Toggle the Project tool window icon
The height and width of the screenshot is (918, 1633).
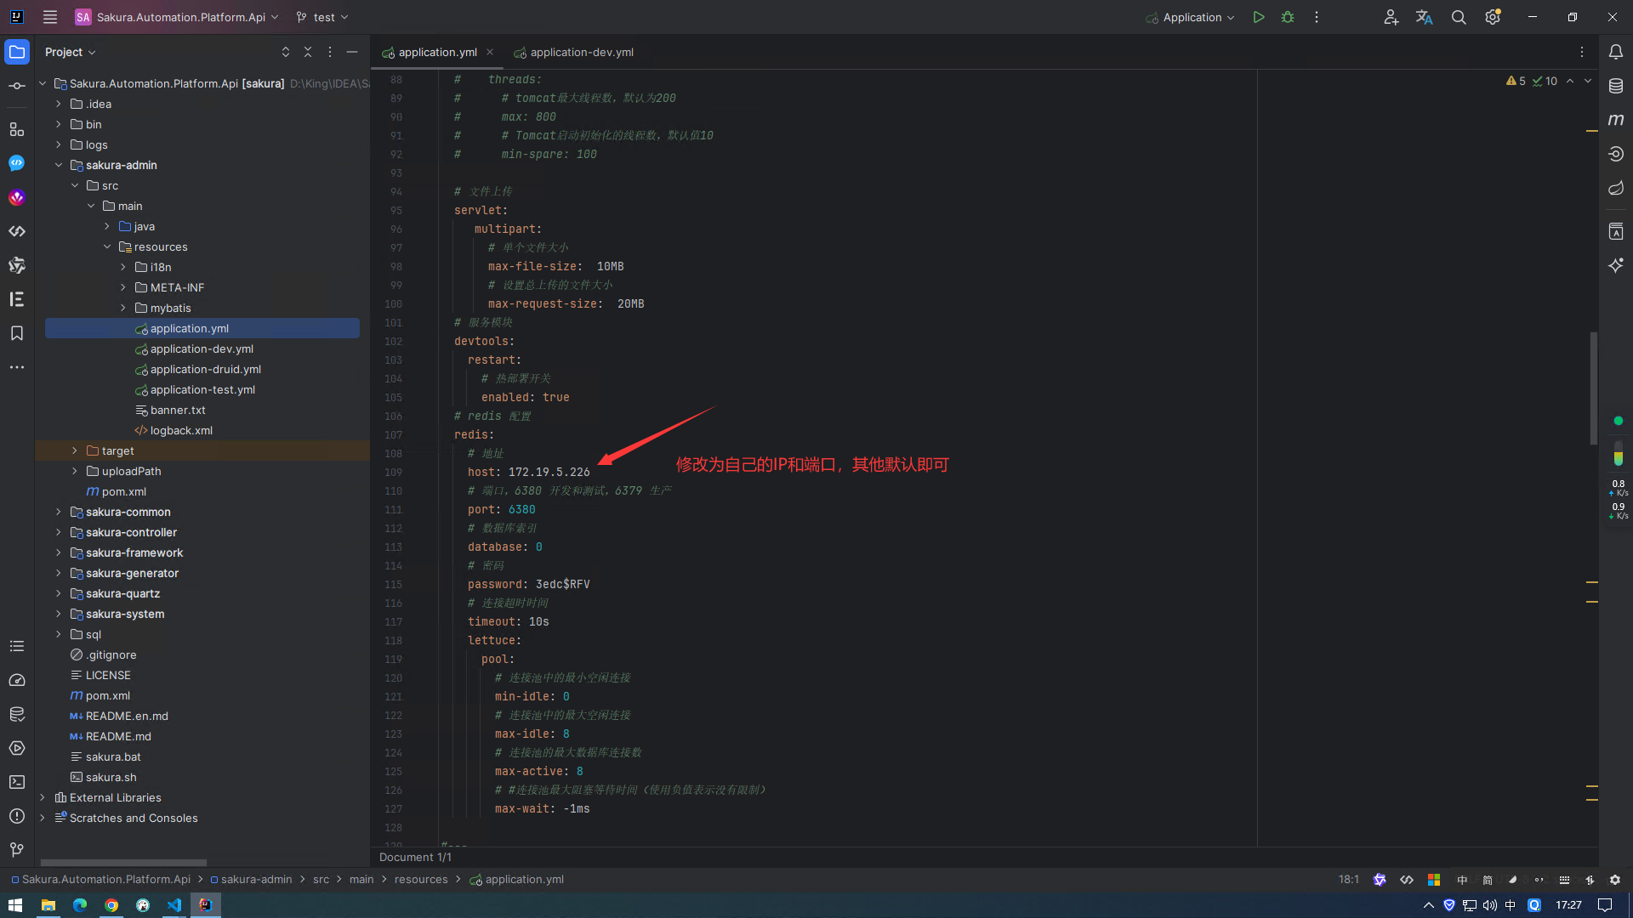(x=17, y=52)
